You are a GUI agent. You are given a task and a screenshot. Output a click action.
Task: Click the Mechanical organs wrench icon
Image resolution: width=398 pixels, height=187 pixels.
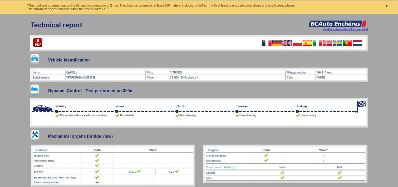click(x=35, y=135)
